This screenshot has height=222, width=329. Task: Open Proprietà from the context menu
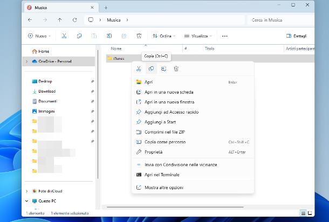click(x=193, y=152)
